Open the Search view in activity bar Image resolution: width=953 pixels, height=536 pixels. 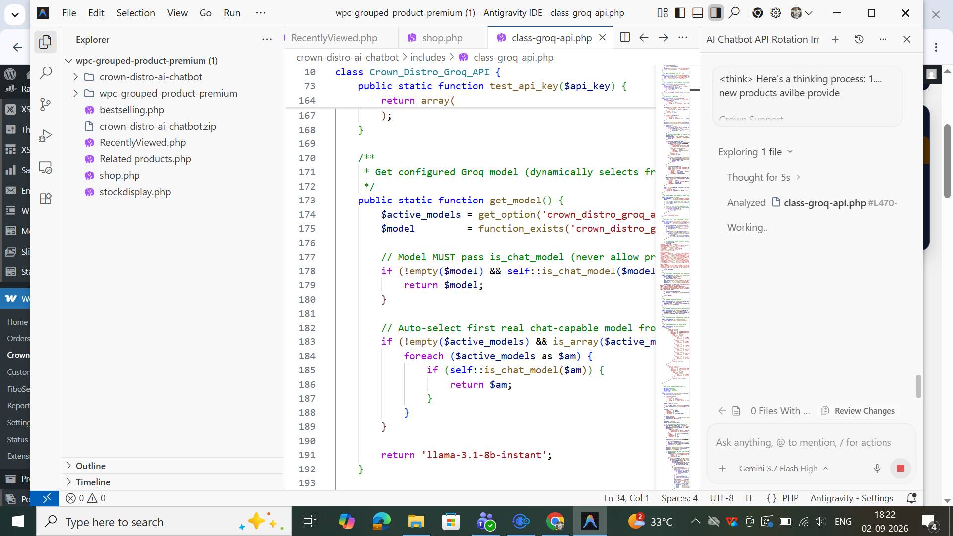[45, 73]
